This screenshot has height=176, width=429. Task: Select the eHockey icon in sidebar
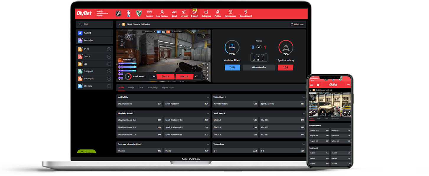(80, 86)
